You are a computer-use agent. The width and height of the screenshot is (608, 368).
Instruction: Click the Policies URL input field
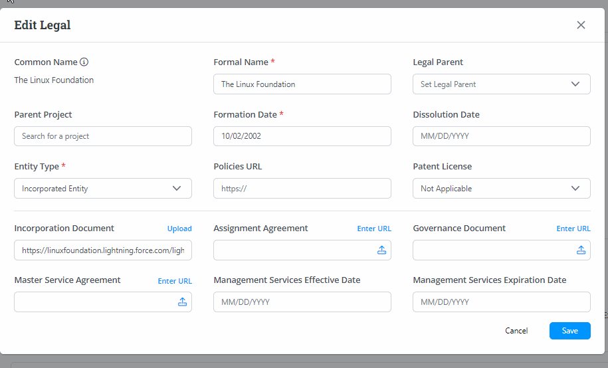tap(302, 189)
